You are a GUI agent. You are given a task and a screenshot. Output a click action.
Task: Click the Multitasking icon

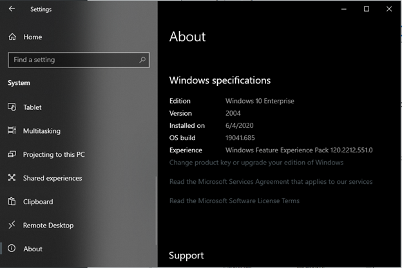coord(12,130)
